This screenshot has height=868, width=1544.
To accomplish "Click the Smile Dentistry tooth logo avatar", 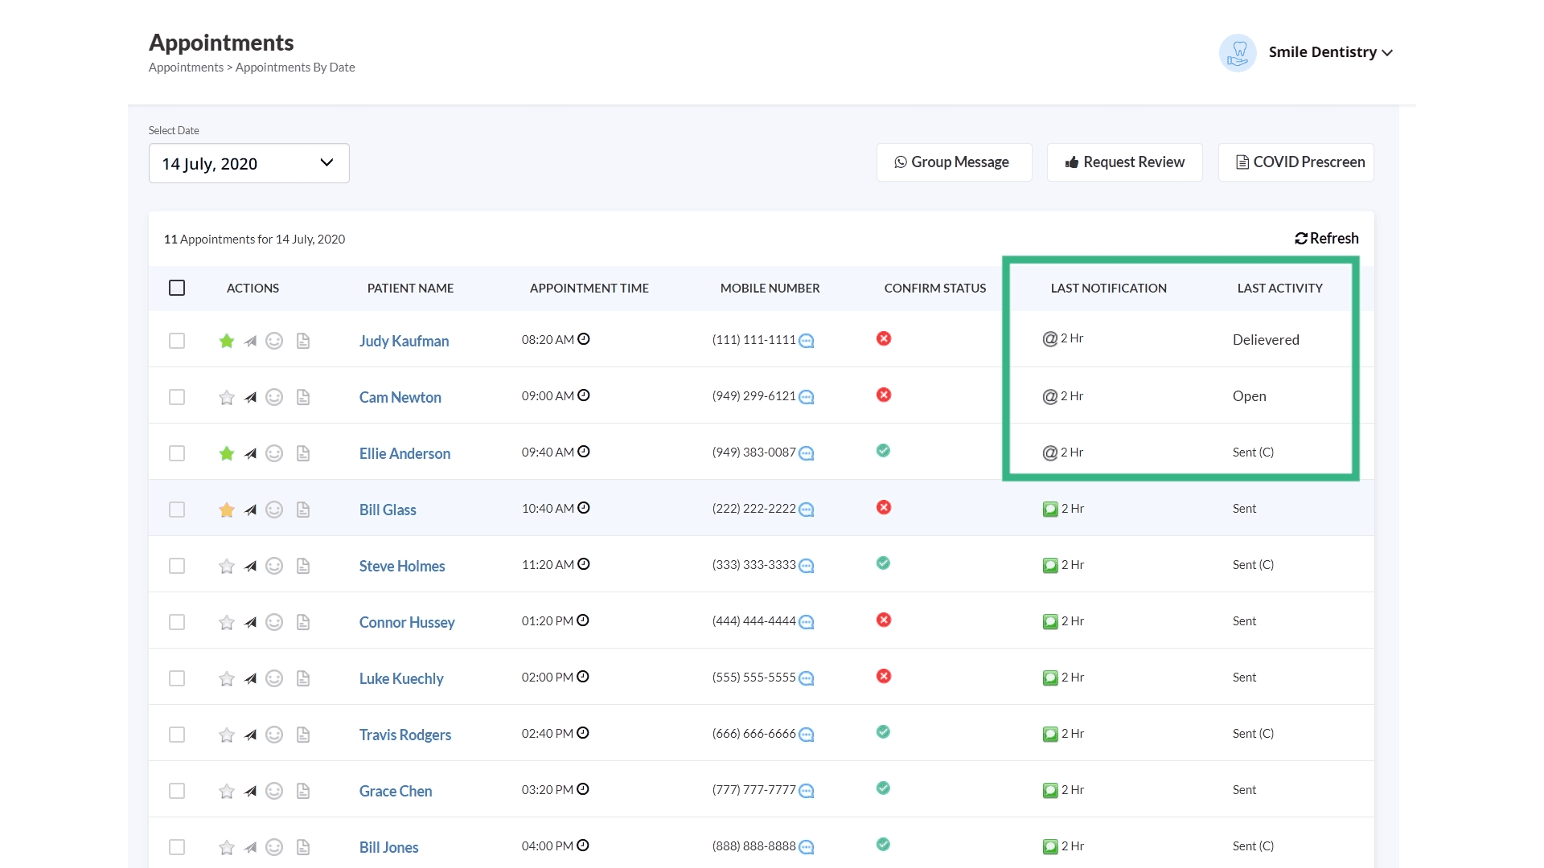I will pos(1238,52).
